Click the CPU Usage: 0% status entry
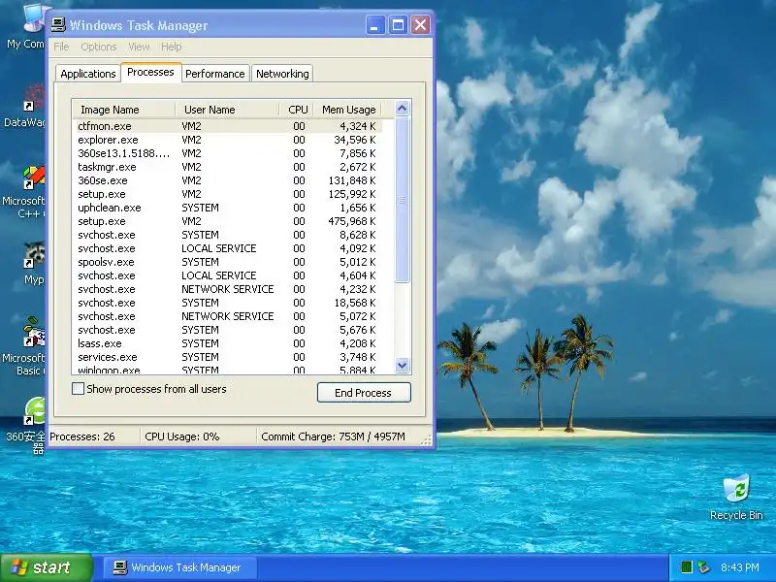This screenshot has height=582, width=776. 198,436
